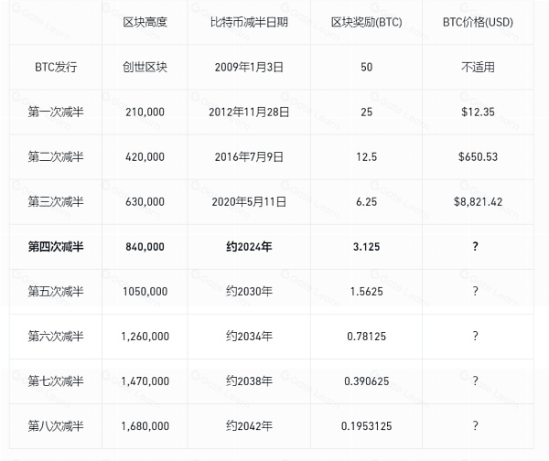Click the BTC发行 row label

click(x=56, y=67)
